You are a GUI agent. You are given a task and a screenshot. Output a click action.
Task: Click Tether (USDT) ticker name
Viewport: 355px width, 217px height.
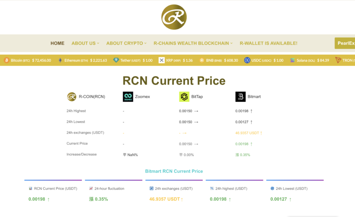coord(130,61)
